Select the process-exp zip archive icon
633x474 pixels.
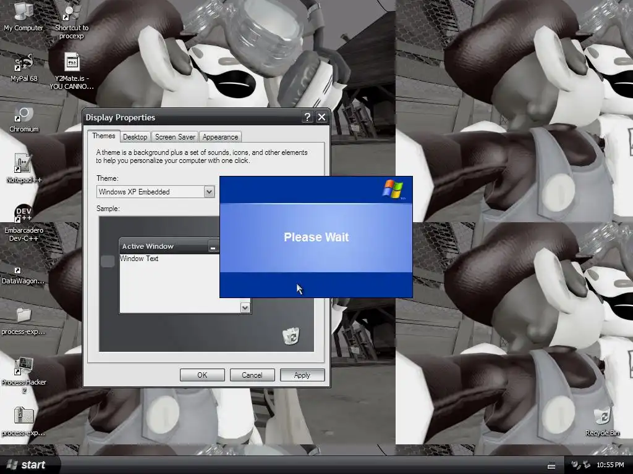23,422
